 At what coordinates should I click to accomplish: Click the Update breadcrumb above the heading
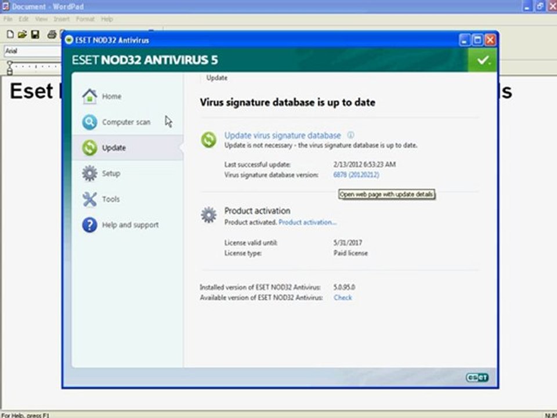click(216, 78)
